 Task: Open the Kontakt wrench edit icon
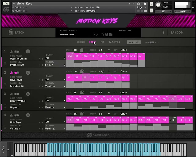(x=6, y=3)
